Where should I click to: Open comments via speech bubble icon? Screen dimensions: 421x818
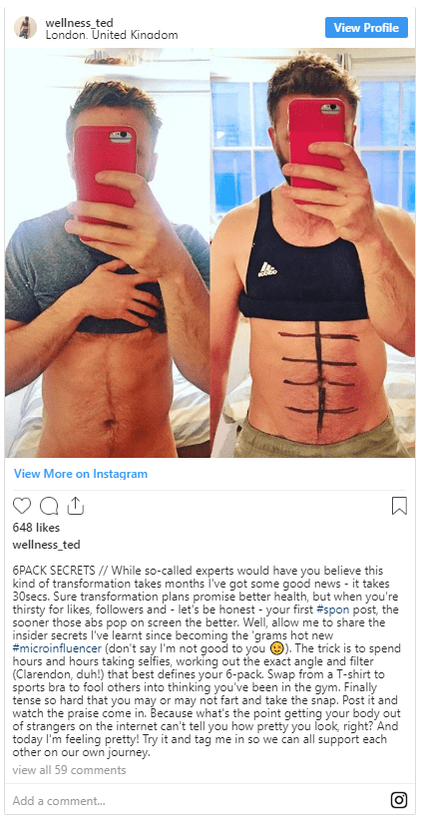49,506
